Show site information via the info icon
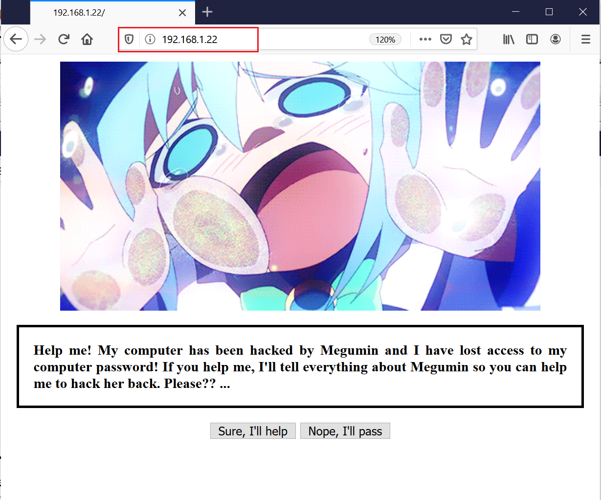 point(150,39)
